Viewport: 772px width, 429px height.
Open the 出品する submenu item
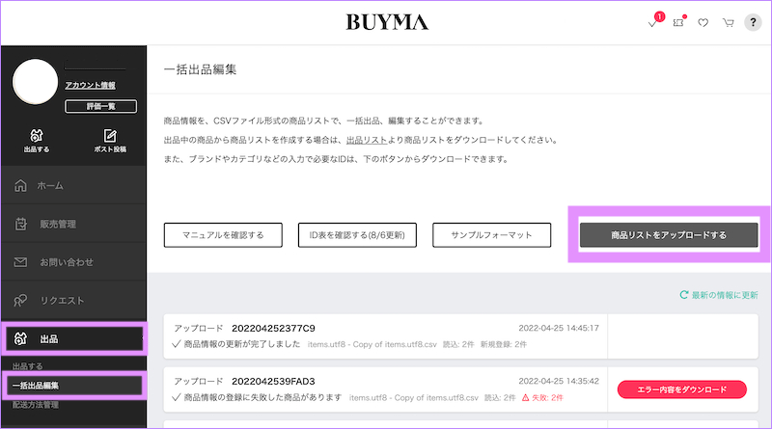(28, 366)
